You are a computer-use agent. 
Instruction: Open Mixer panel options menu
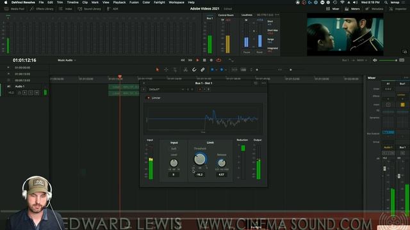406,78
